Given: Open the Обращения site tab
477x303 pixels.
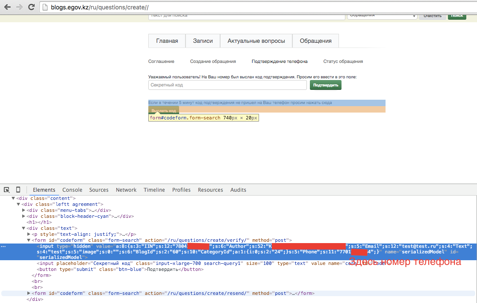Looking at the screenshot, I should coord(315,41).
